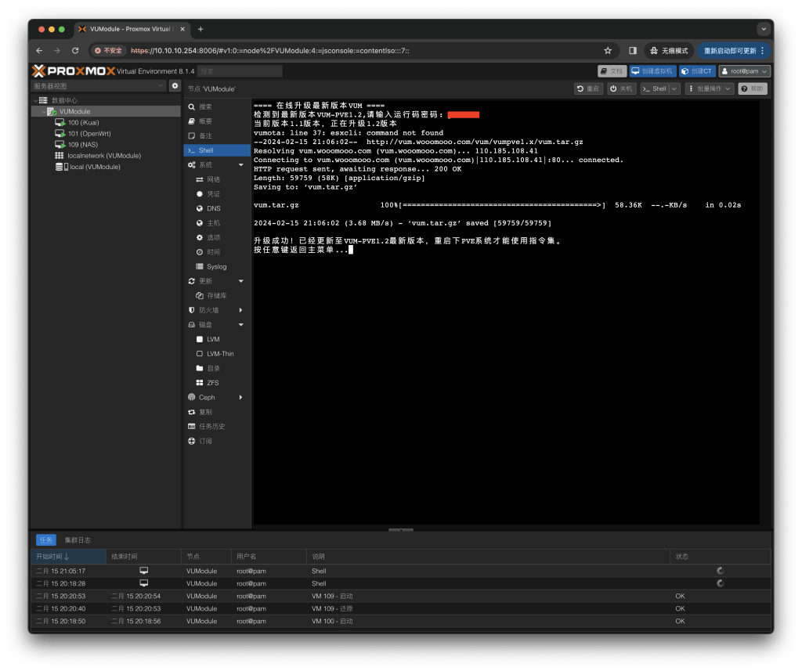
Task: Click the 重启 reboot node button
Action: 589,89
